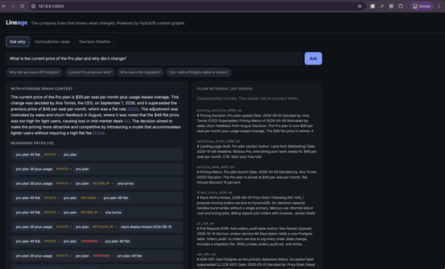The width and height of the screenshot is (445, 269).
Task: Click the MOTIVATED_BY relation label
Action: (x=103, y=227)
